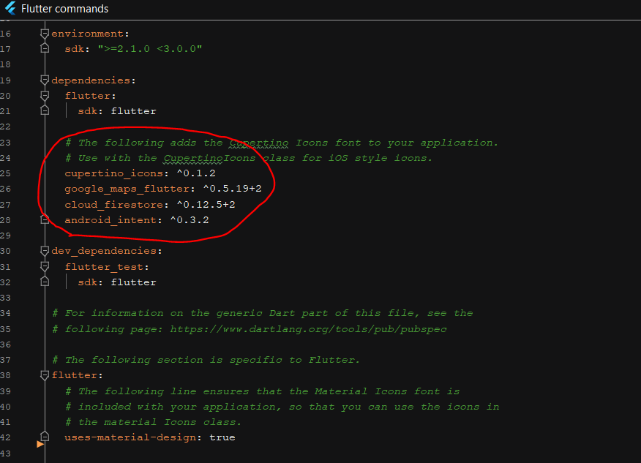Click the version ^0.3.2
641x463 pixels.
click(x=190, y=220)
